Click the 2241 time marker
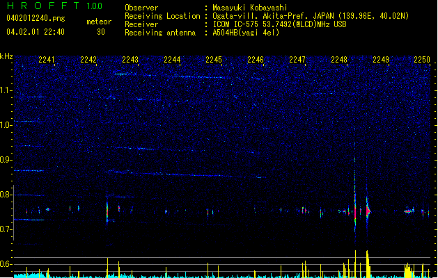Viewport: 438px width, 278px height. click(x=47, y=59)
